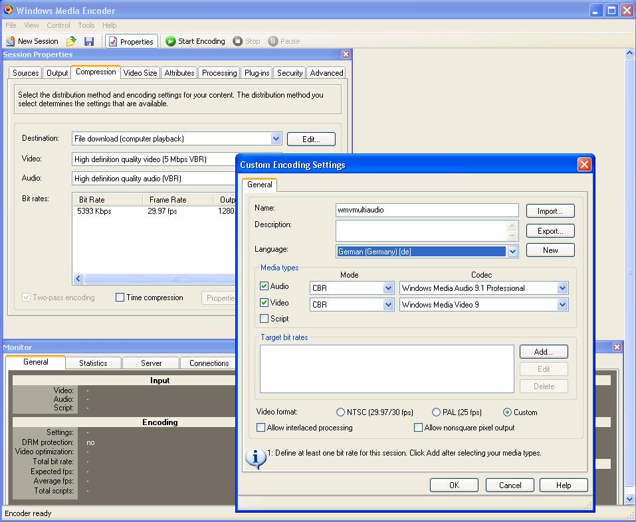Close the Session Properties panel

(346, 54)
